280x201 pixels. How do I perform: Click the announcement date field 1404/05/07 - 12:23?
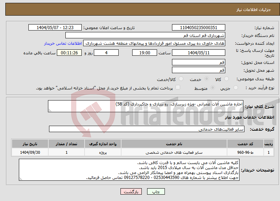click(55, 27)
